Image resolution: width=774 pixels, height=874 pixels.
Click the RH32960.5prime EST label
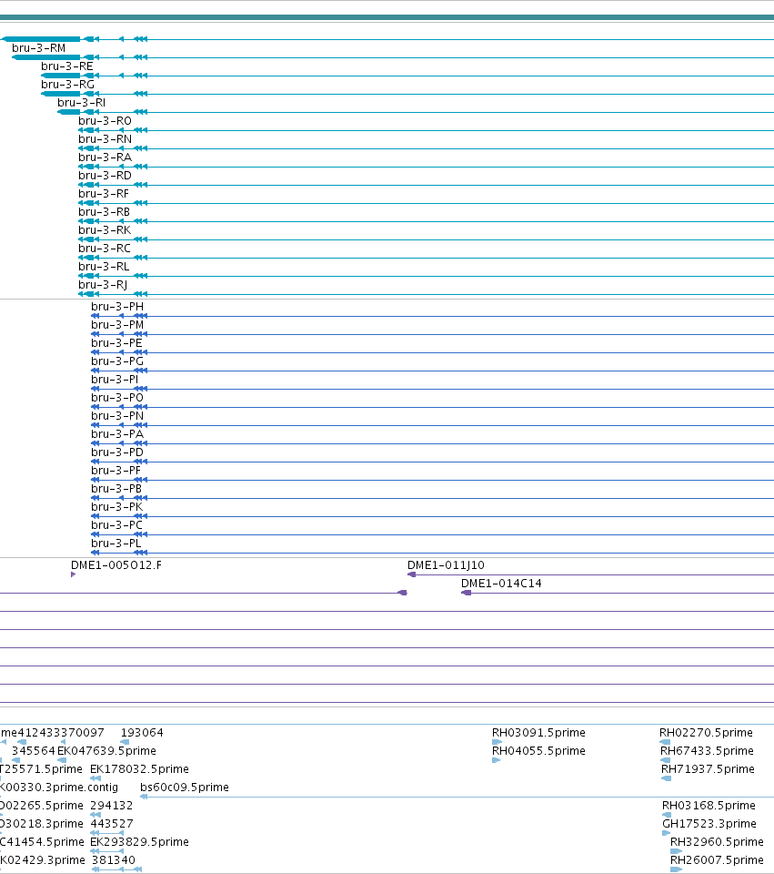coord(718,842)
